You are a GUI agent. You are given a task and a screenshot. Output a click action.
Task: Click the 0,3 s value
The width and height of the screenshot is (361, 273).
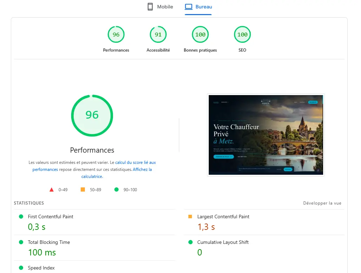36,227
